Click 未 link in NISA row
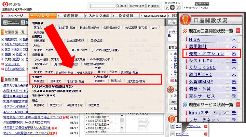 coord(234,39)
